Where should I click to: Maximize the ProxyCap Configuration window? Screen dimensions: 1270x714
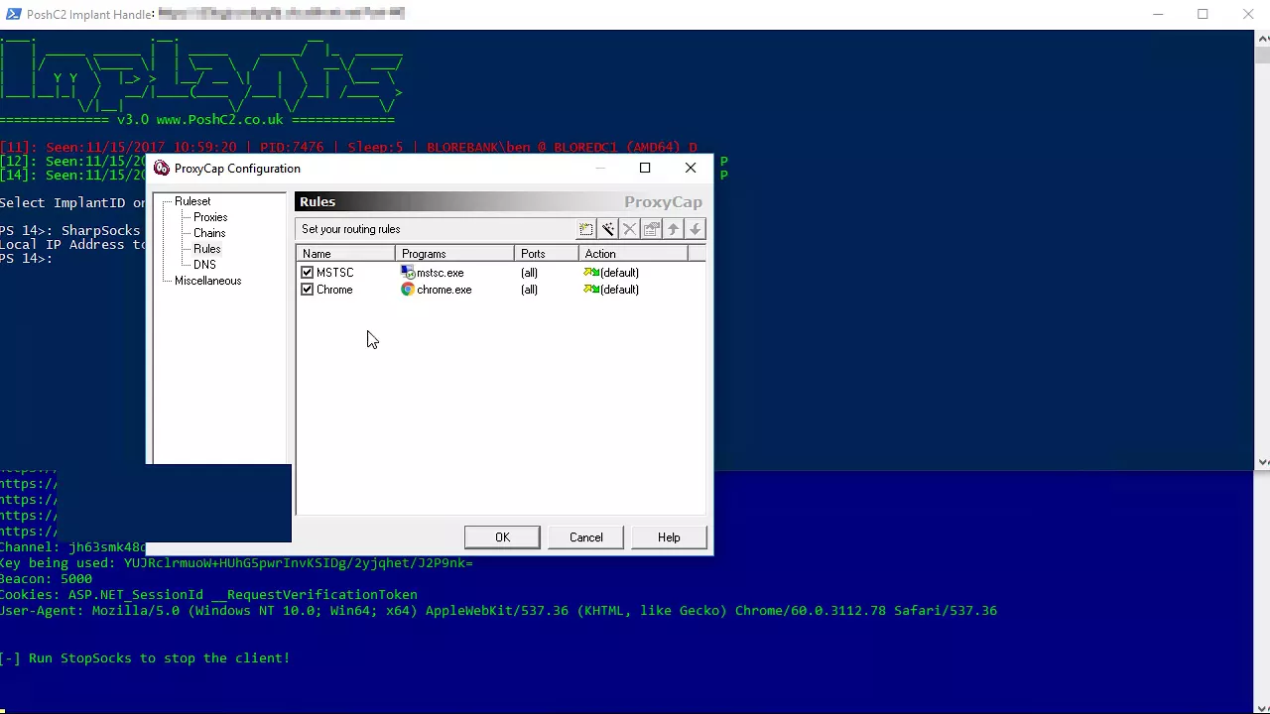(645, 168)
